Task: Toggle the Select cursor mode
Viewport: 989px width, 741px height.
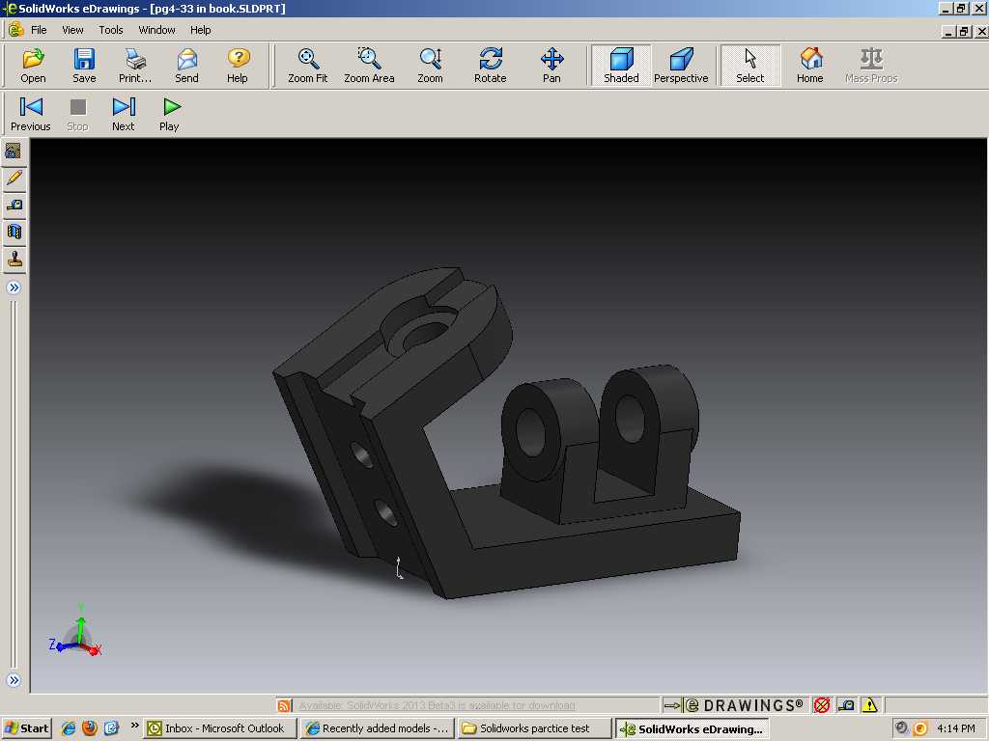Action: coord(749,66)
